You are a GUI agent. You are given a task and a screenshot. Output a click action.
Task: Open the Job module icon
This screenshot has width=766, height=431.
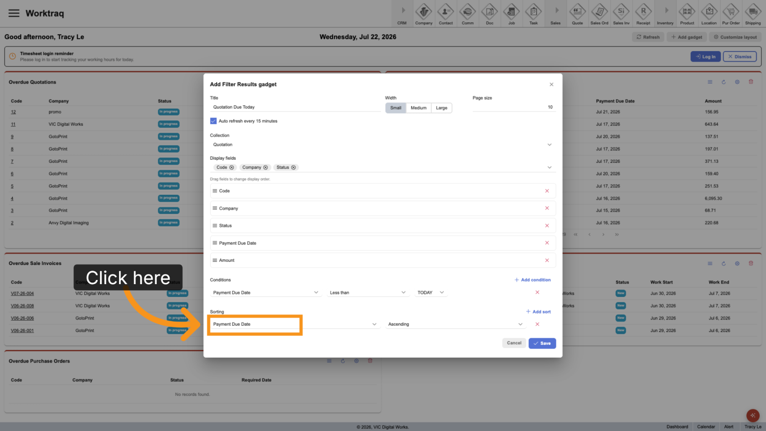tap(511, 14)
